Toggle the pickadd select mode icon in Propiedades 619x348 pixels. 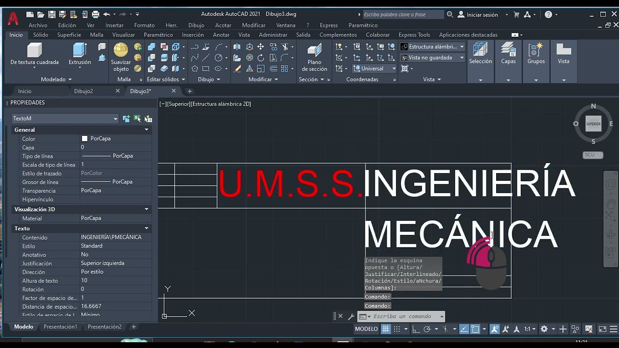(x=127, y=118)
